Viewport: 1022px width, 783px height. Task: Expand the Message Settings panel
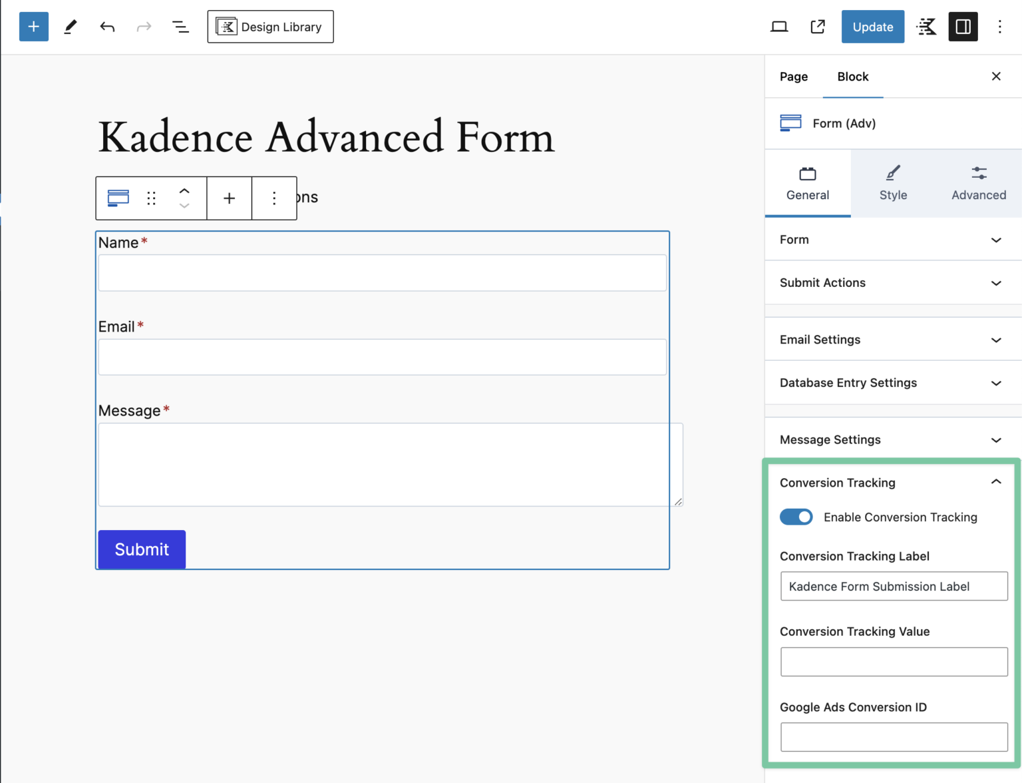tap(893, 439)
